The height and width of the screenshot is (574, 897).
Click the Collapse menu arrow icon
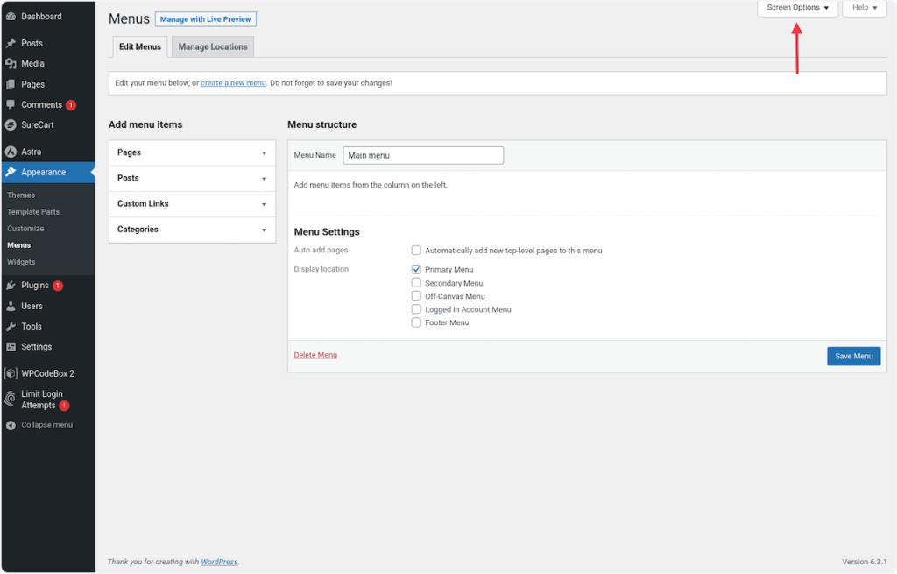coord(11,425)
